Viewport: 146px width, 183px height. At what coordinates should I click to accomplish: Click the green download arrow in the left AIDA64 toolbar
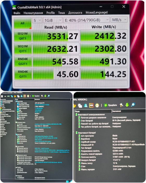45,96
